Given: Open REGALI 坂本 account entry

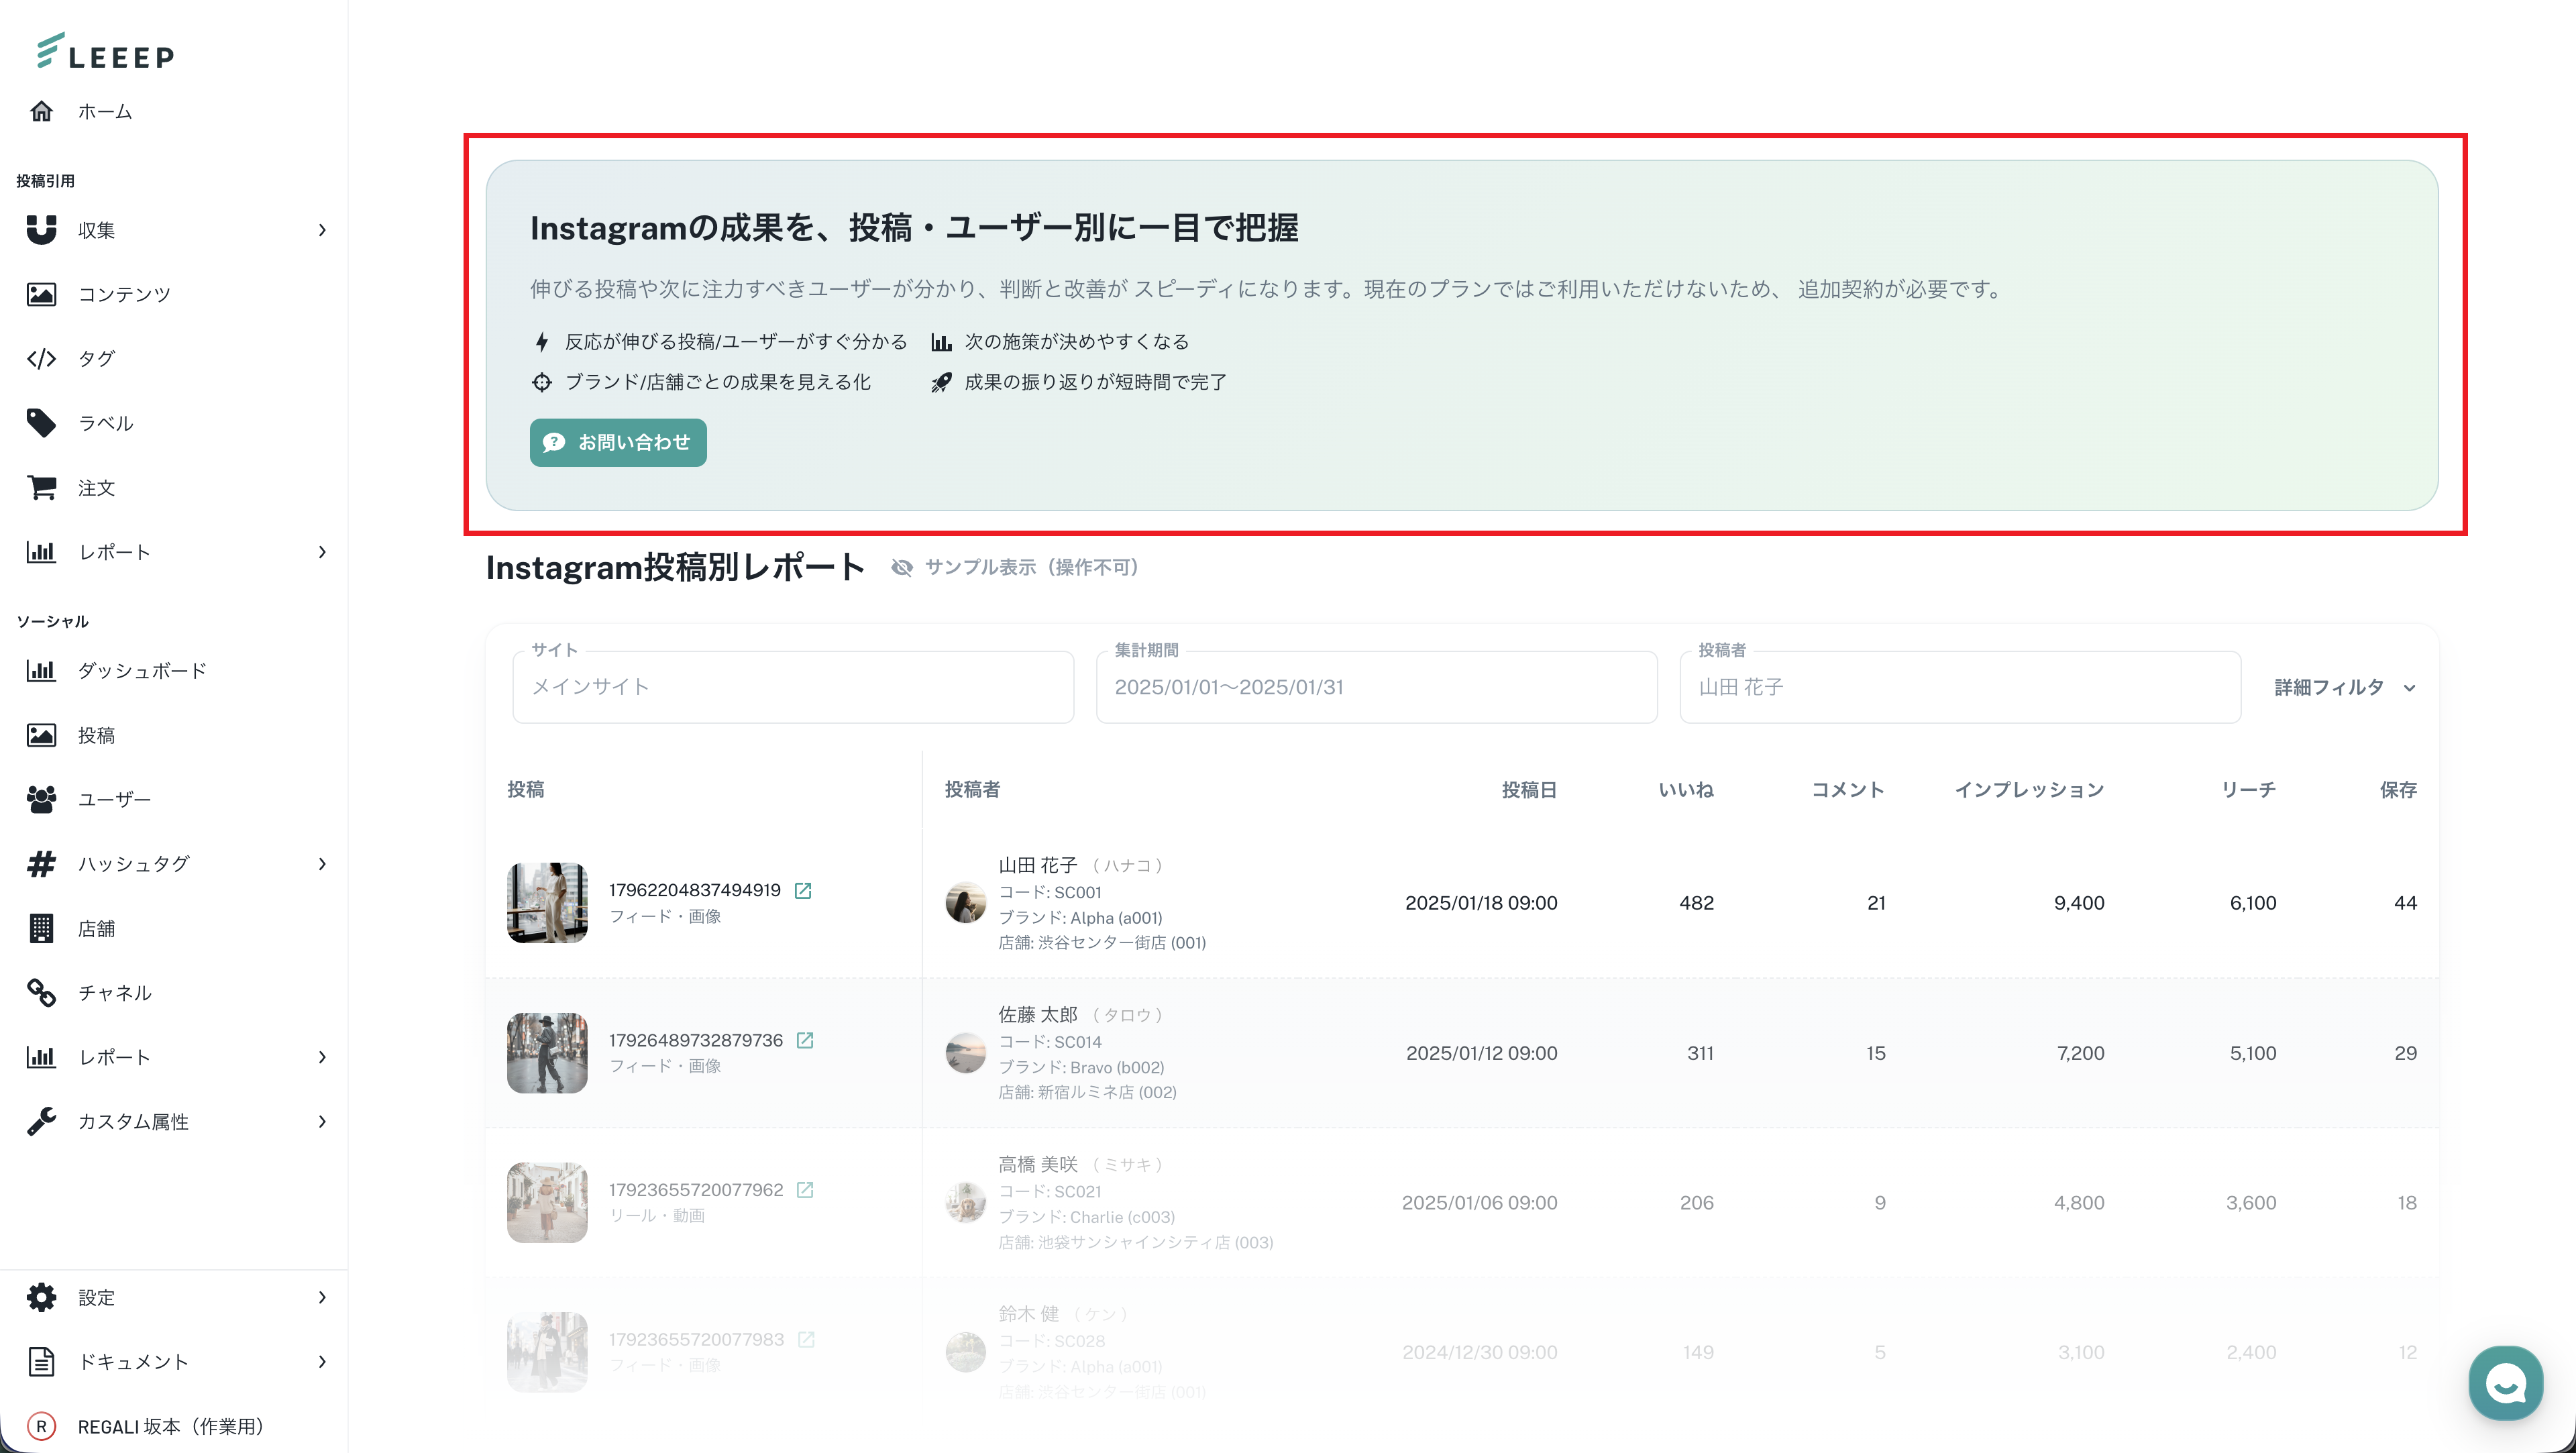Looking at the screenshot, I should click(x=170, y=1427).
